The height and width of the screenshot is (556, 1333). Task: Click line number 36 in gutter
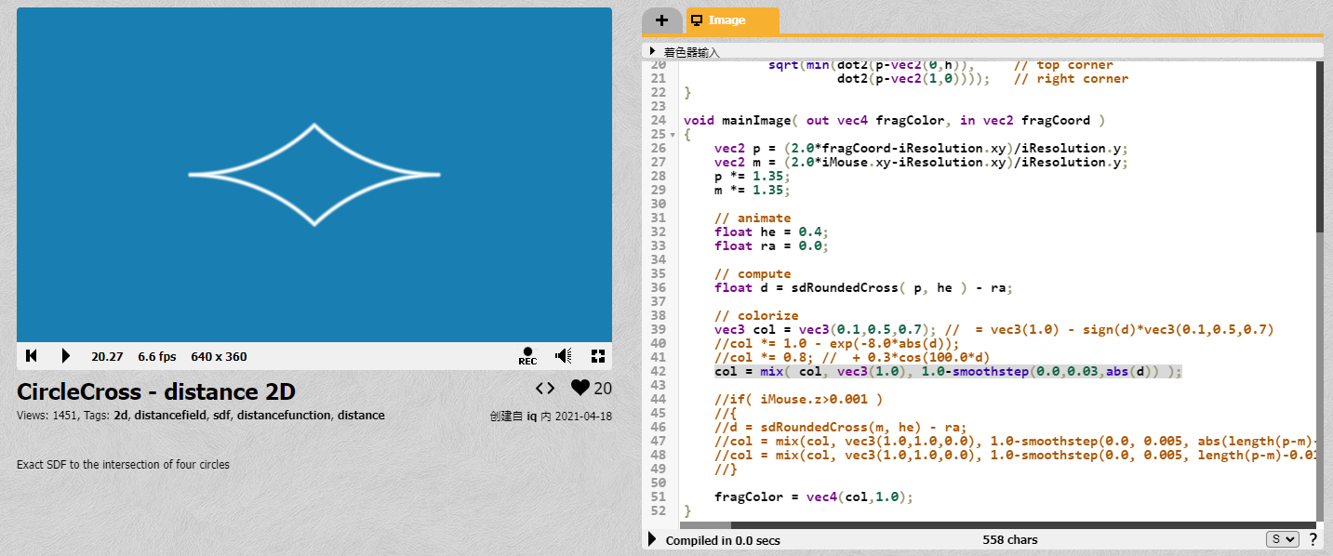point(659,287)
